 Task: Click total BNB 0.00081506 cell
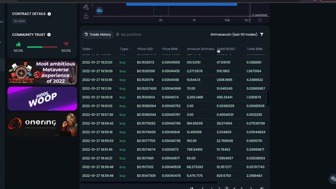tap(256, 106)
